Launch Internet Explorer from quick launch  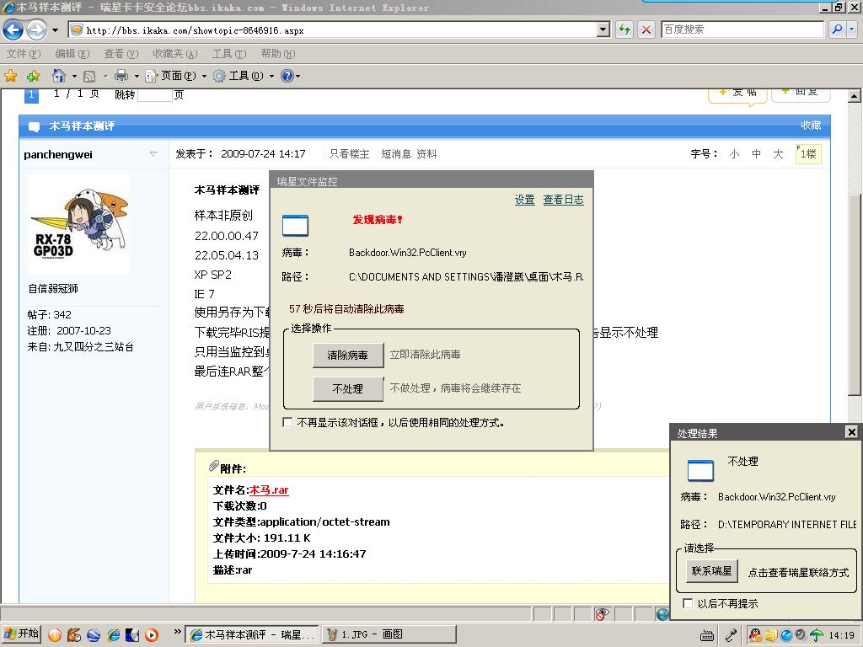[x=114, y=635]
